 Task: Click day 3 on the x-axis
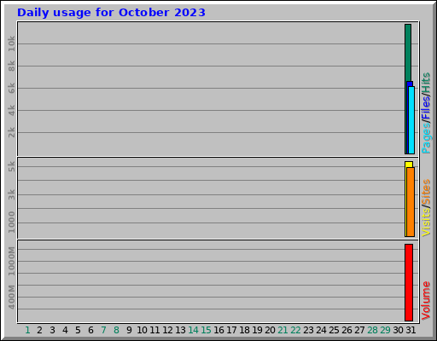pyautogui.click(x=52, y=330)
